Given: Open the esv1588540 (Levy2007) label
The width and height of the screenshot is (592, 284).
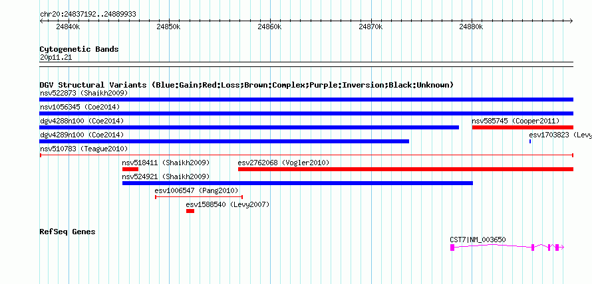Looking at the screenshot, I should (x=227, y=204).
